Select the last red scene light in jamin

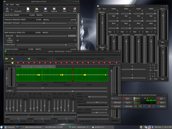116,63
